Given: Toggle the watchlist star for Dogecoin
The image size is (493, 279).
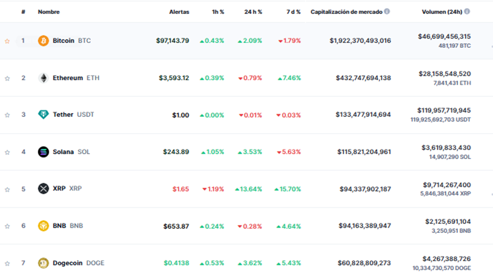Looking at the screenshot, I should [x=7, y=263].
